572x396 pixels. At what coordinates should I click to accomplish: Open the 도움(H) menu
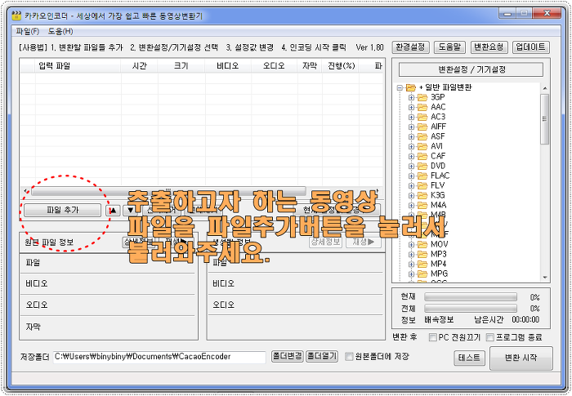(60, 31)
